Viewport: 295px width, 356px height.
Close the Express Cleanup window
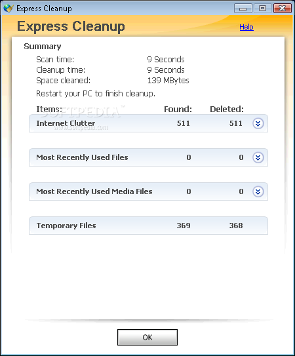283,9
